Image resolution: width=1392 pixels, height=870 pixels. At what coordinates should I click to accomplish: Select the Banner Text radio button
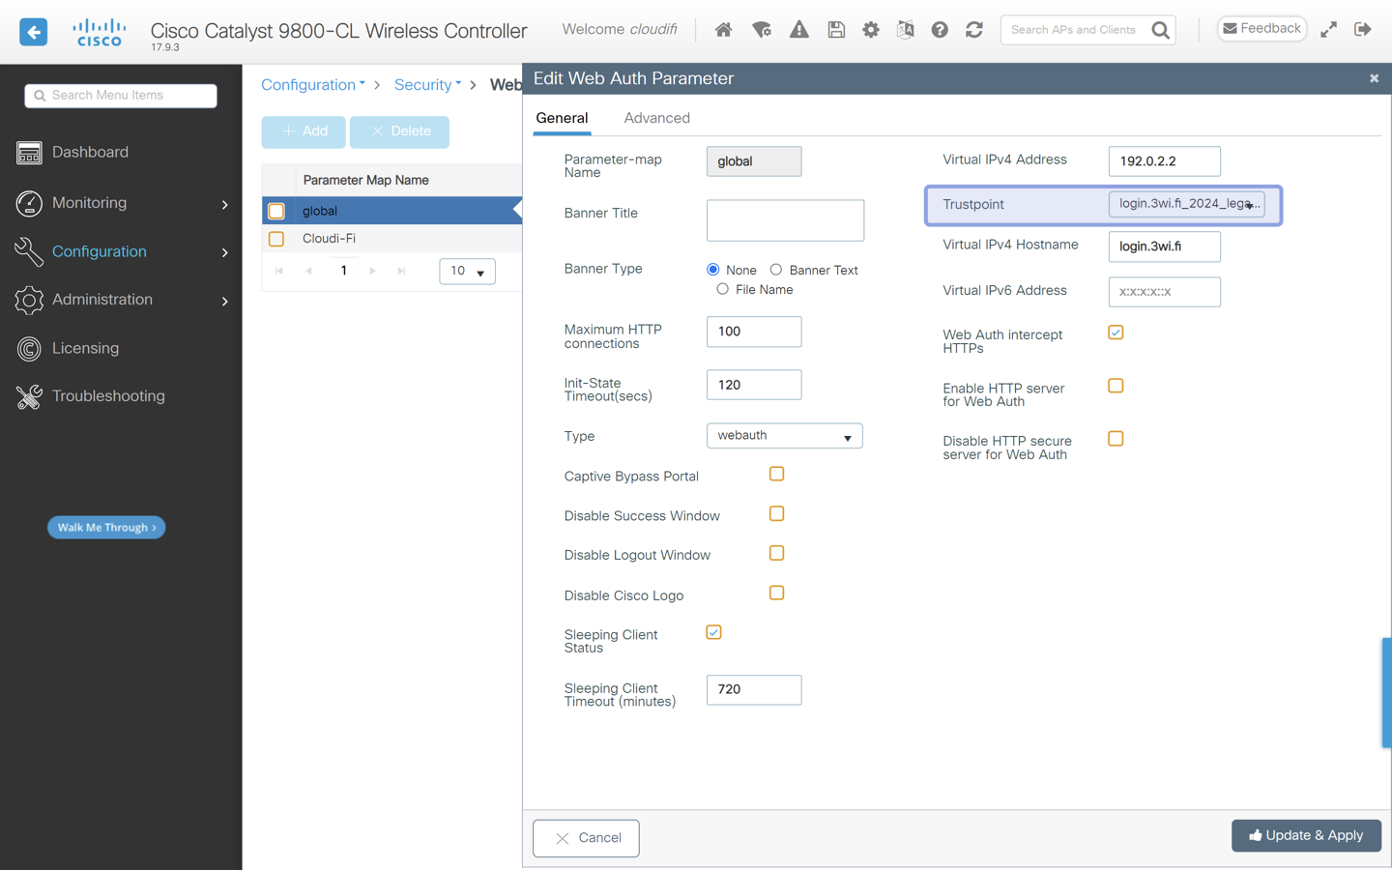point(776,270)
